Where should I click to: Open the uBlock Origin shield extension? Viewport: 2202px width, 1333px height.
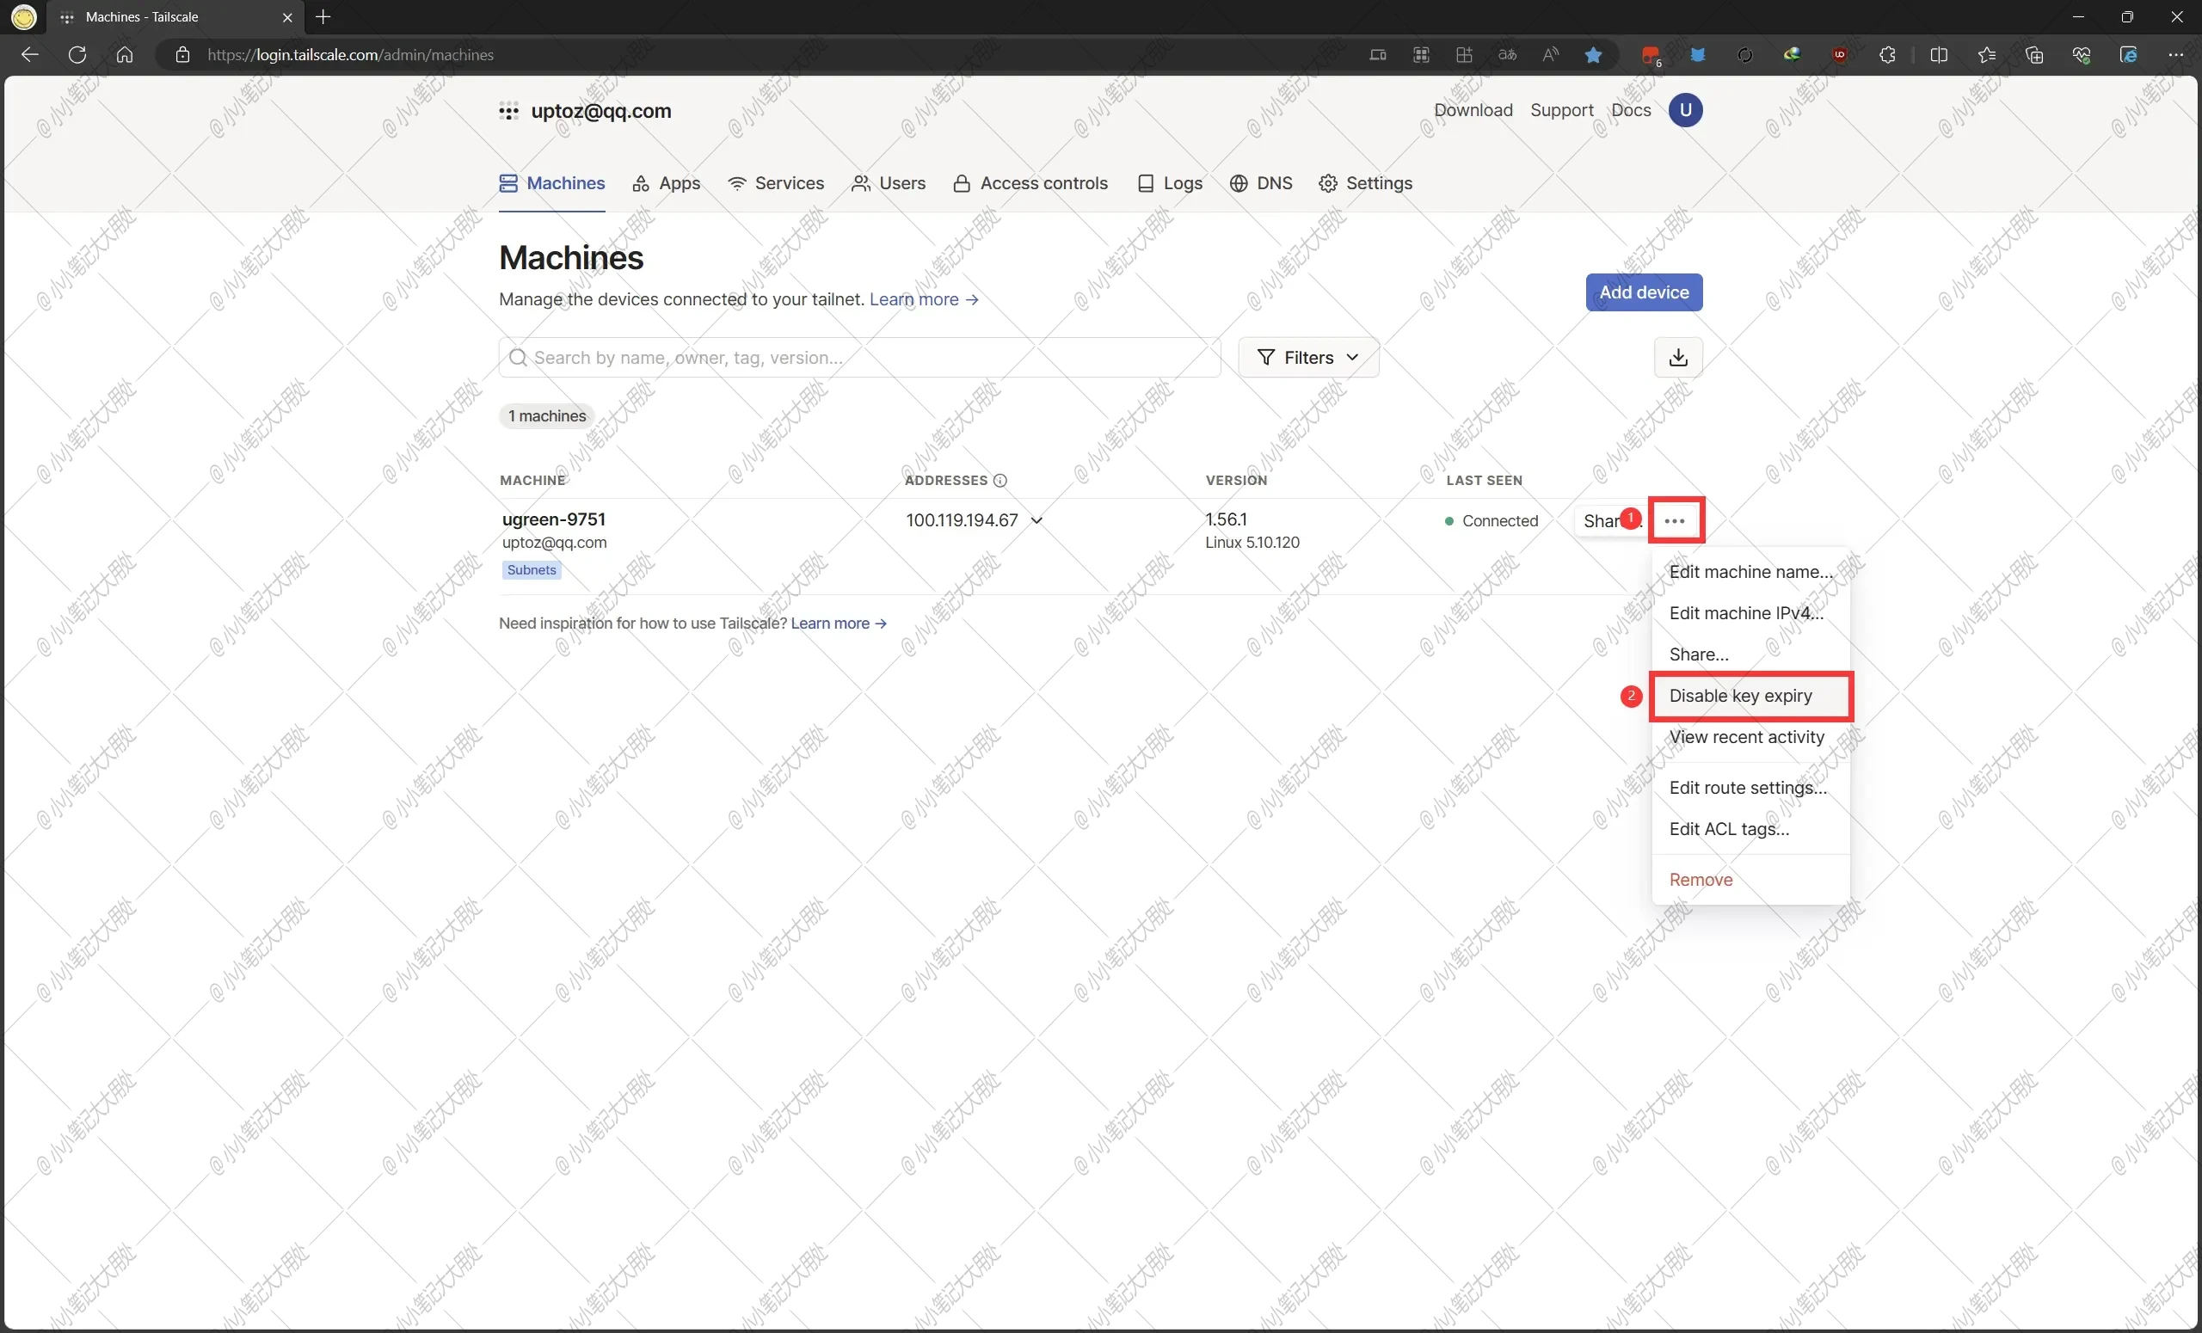pos(1840,54)
